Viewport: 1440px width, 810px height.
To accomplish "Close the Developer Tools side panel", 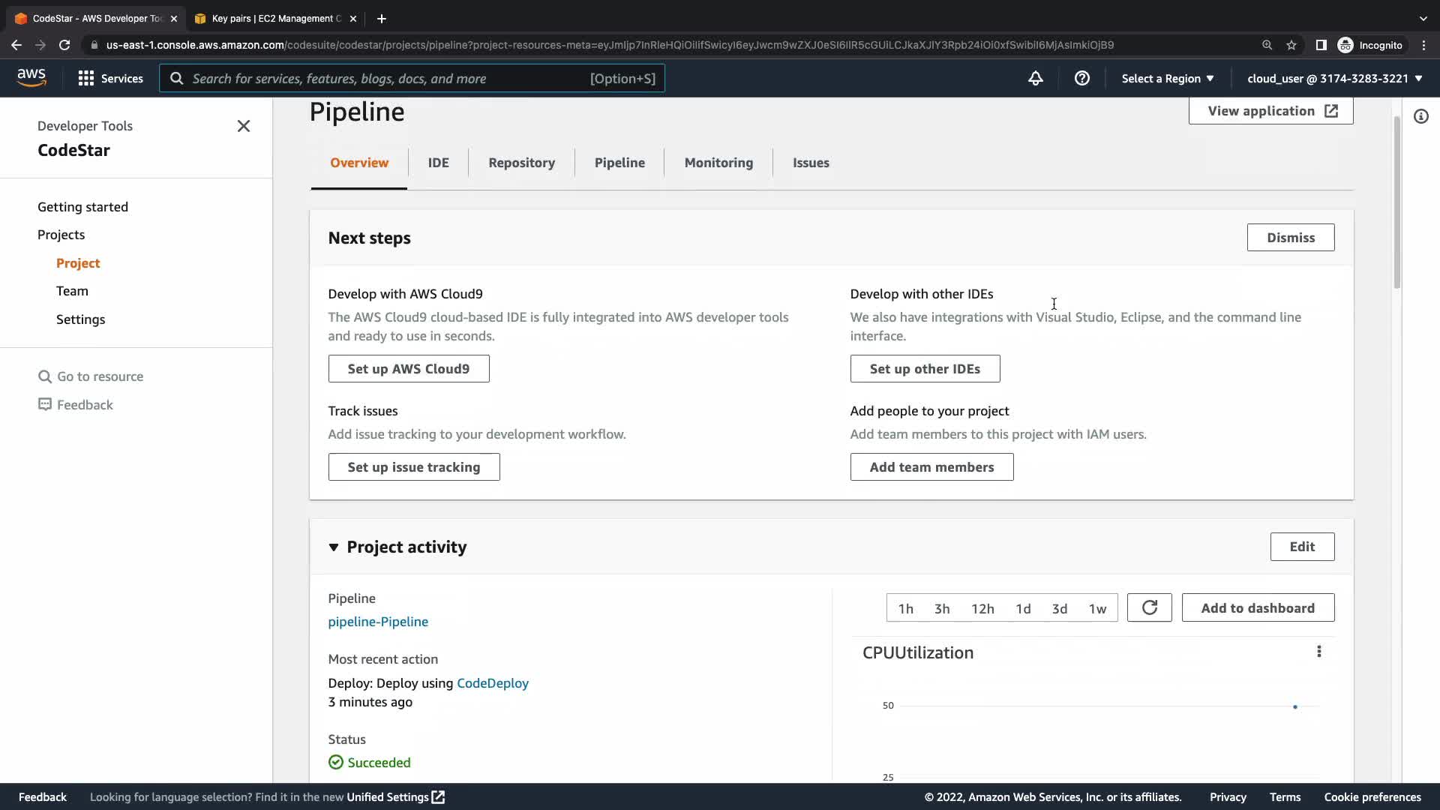I will (x=243, y=126).
